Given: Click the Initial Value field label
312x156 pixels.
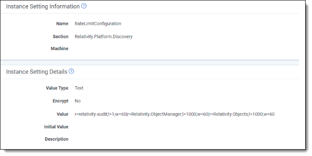Looking at the screenshot, I should pyautogui.click(x=56, y=127).
